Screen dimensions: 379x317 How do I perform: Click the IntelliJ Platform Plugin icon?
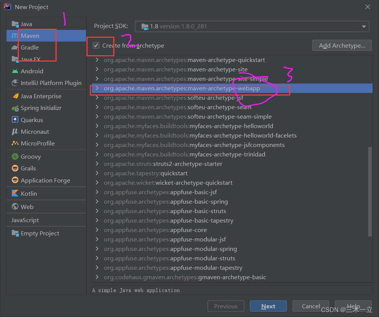click(15, 83)
